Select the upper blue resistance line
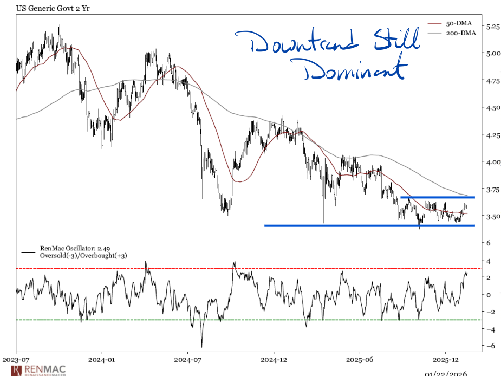 [x=437, y=197]
